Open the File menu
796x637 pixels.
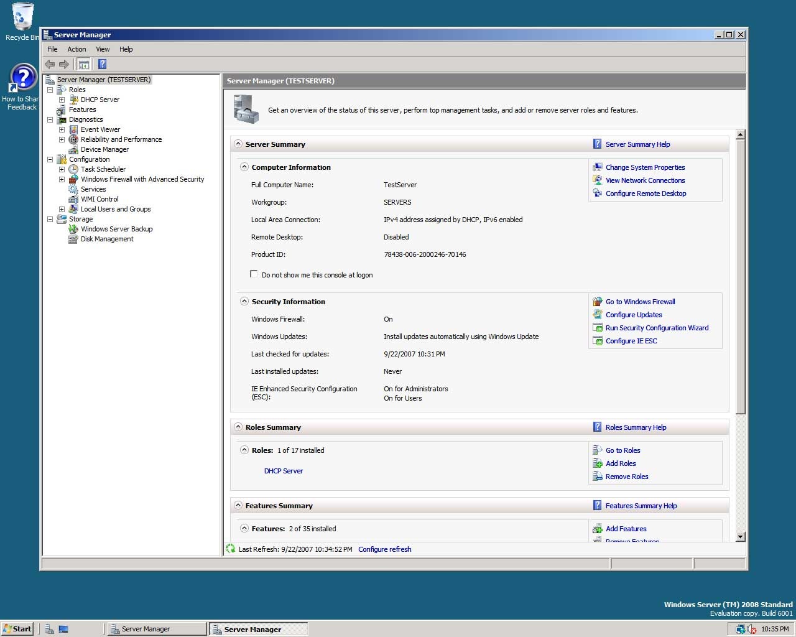[x=52, y=49]
